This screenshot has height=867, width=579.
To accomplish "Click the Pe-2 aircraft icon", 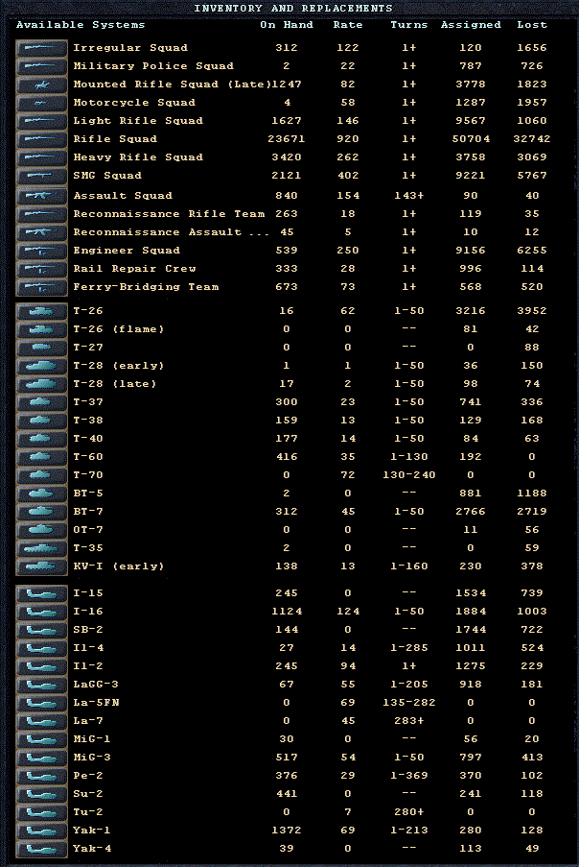I will pyautogui.click(x=41, y=777).
